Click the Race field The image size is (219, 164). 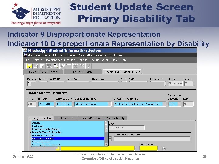click(176, 84)
